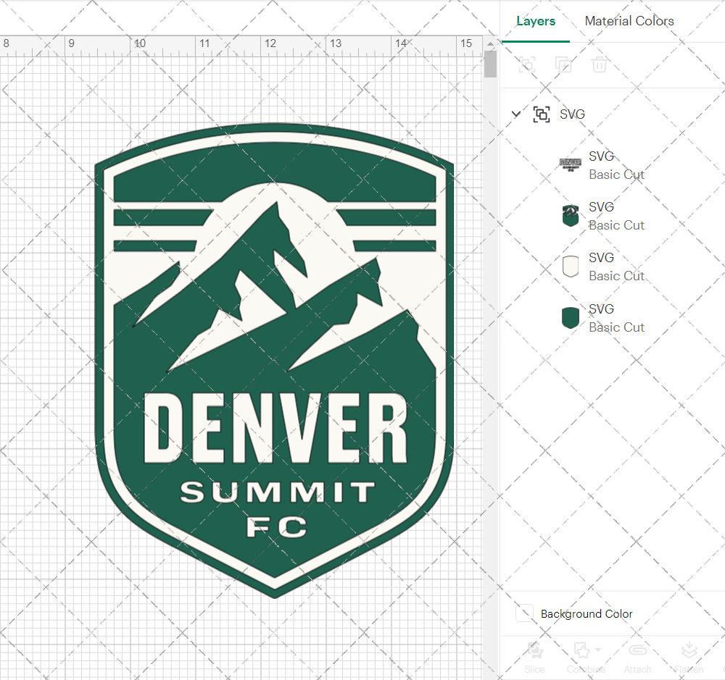725x680 pixels.
Task: Click the Background Color swatch
Action: [x=524, y=613]
